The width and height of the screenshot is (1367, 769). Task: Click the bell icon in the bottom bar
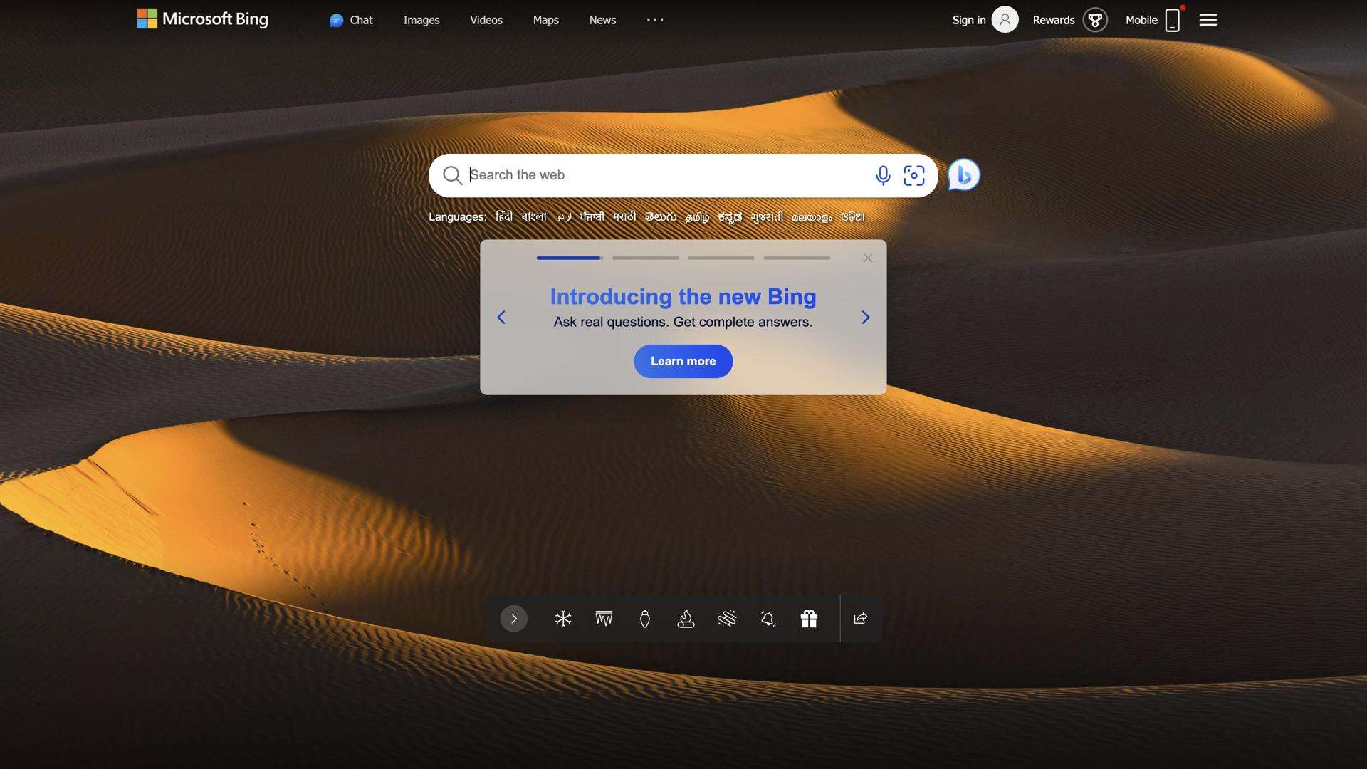pyautogui.click(x=768, y=619)
